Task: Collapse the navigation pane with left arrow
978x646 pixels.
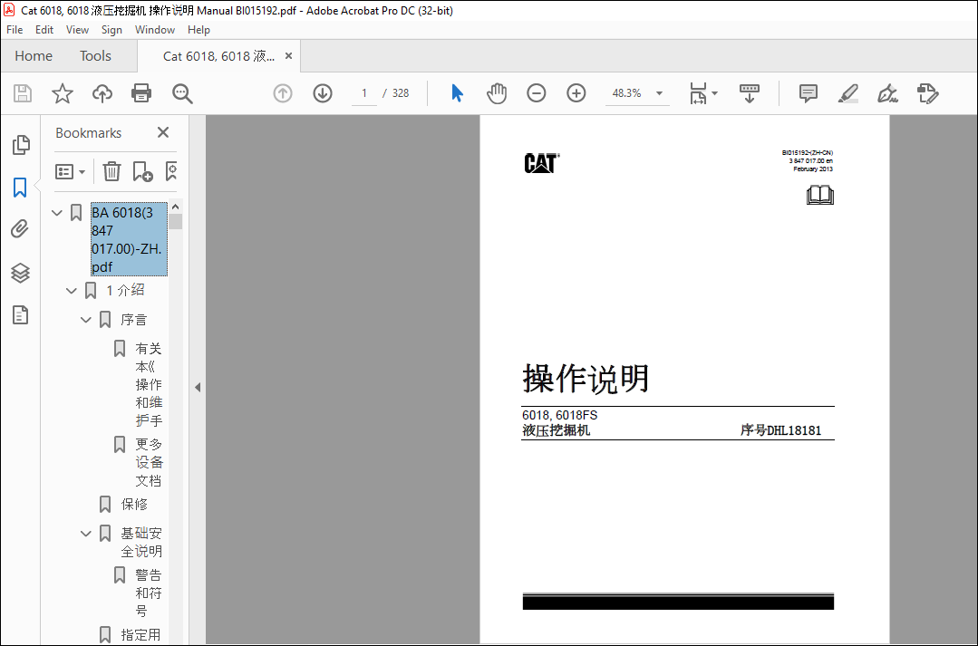Action: pyautogui.click(x=198, y=387)
